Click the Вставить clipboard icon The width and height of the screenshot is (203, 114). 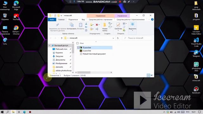81,25
